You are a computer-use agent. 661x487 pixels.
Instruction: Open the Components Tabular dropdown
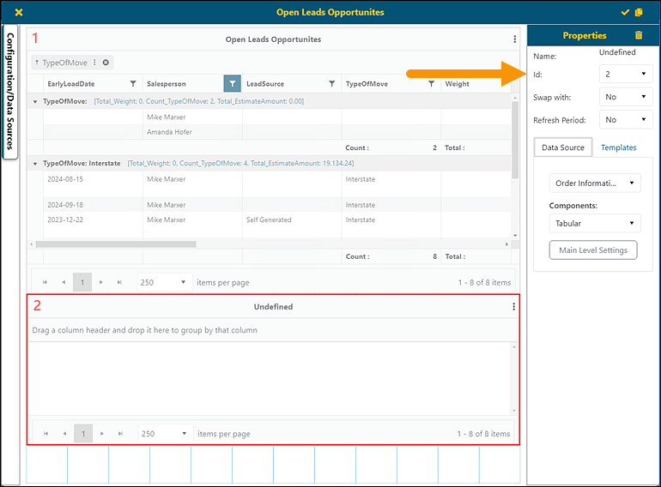[x=593, y=224]
